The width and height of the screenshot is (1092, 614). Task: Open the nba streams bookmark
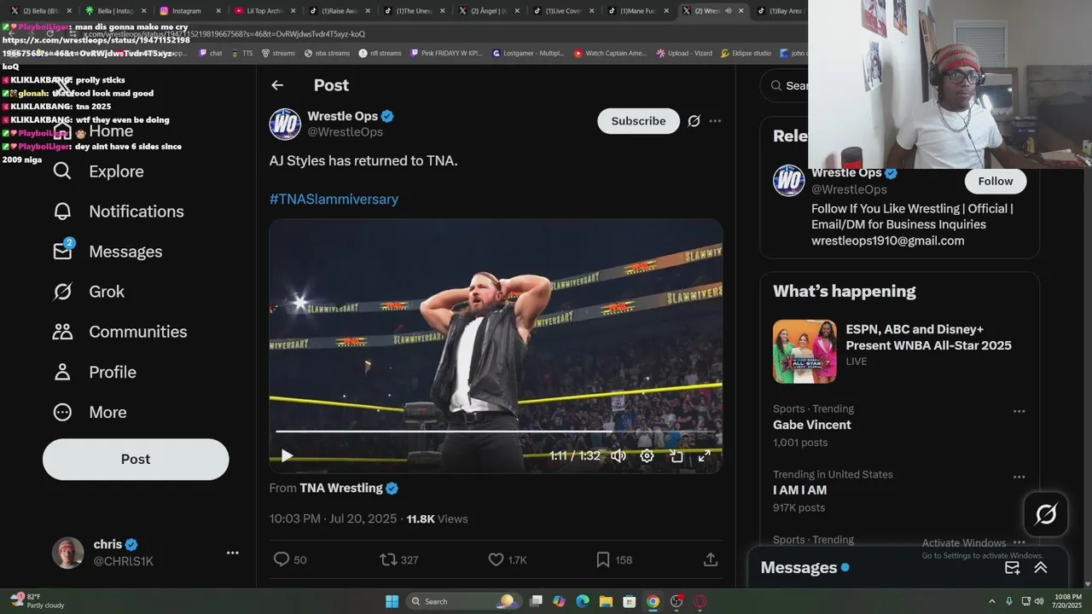[x=326, y=53]
